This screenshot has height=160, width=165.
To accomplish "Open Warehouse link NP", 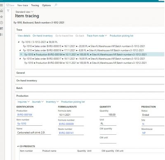I will coord(144,133).
